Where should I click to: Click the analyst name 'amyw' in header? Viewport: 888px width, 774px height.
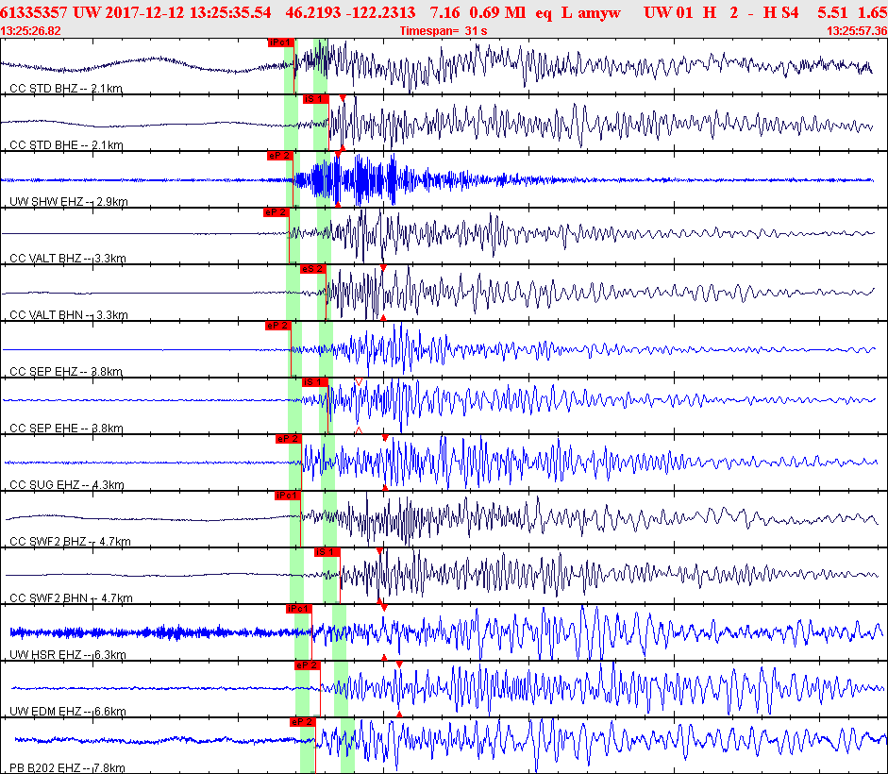point(599,13)
